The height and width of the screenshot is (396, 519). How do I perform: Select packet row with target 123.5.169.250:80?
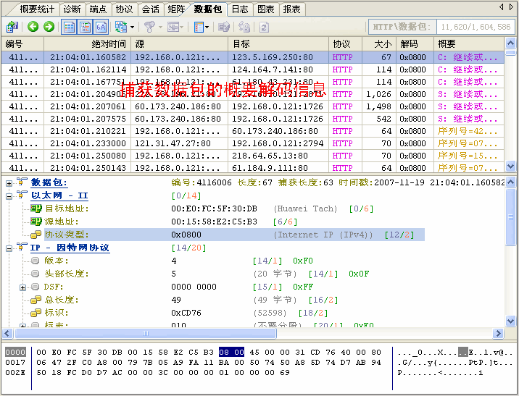[275, 57]
